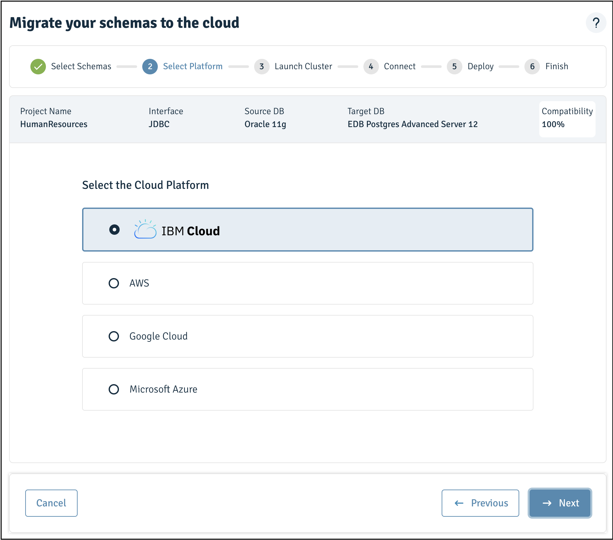Jump to Finish step
This screenshot has height=540, width=613.
pyautogui.click(x=556, y=66)
